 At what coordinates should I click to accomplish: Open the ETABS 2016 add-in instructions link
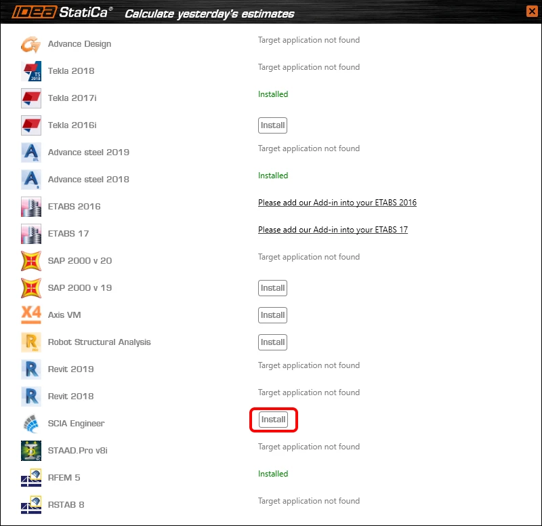point(337,203)
